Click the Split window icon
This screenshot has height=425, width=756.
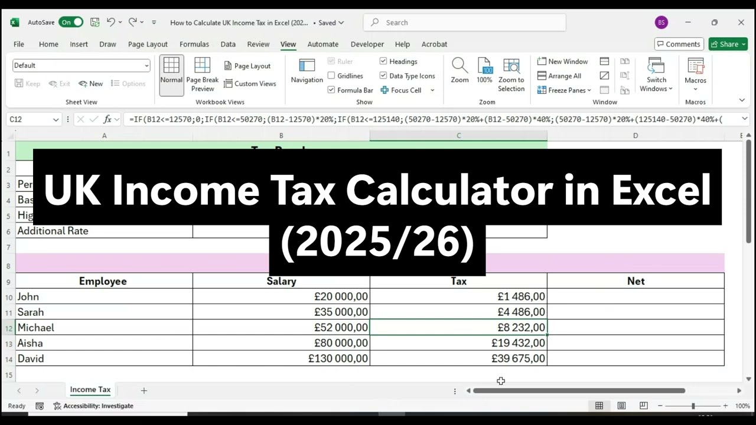click(x=604, y=61)
